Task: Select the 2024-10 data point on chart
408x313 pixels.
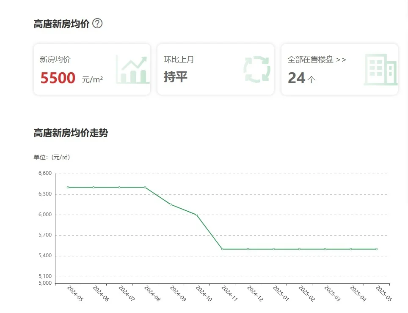Action: click(196, 215)
